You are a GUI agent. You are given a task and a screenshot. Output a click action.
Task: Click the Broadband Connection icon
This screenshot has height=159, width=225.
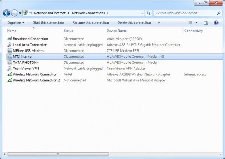pyautogui.click(x=10, y=39)
